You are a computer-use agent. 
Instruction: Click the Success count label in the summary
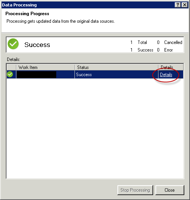145,50
